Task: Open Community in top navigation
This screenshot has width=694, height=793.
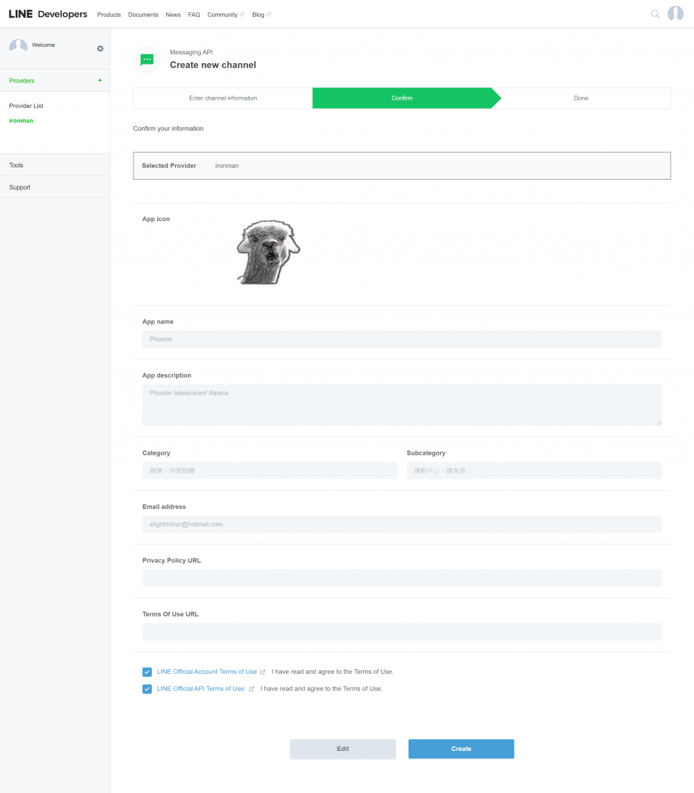Action: point(222,15)
